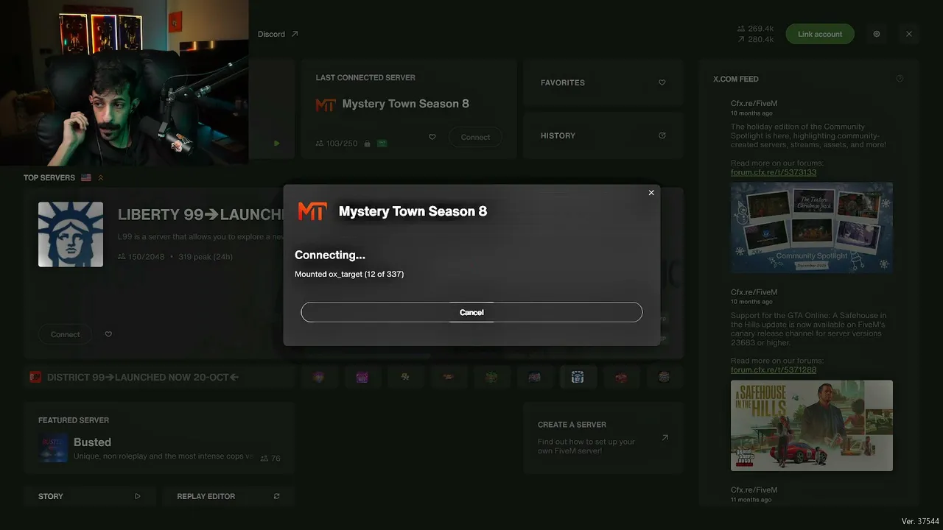The image size is (943, 530).
Task: Select small Statue of Liberty icon in server strip
Action: 577,377
